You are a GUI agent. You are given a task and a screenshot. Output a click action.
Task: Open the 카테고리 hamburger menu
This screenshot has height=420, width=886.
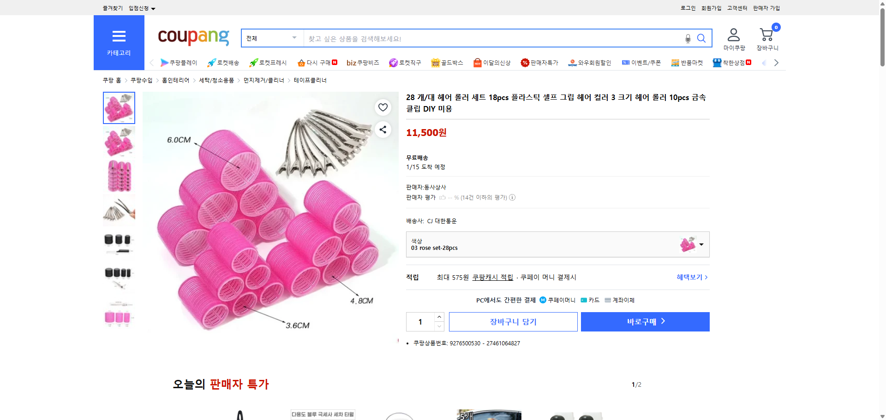coord(119,36)
